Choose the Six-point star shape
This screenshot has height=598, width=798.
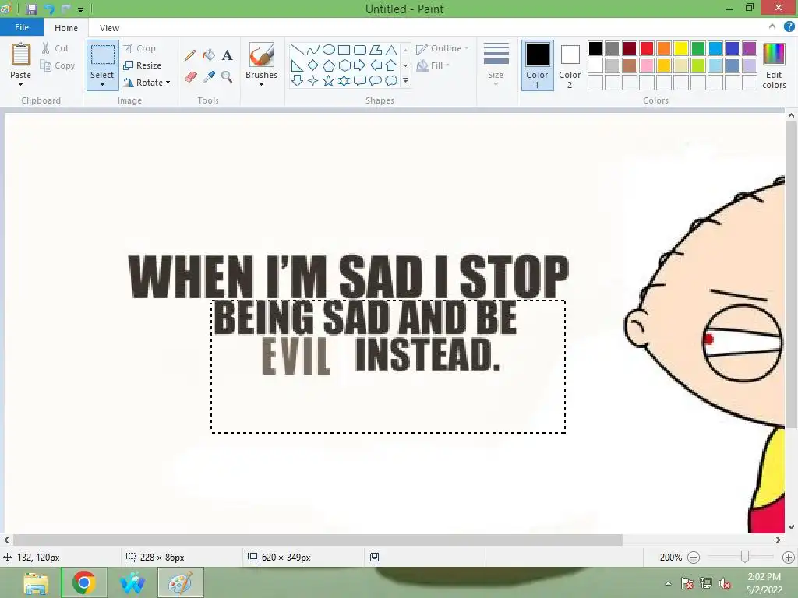(x=344, y=80)
